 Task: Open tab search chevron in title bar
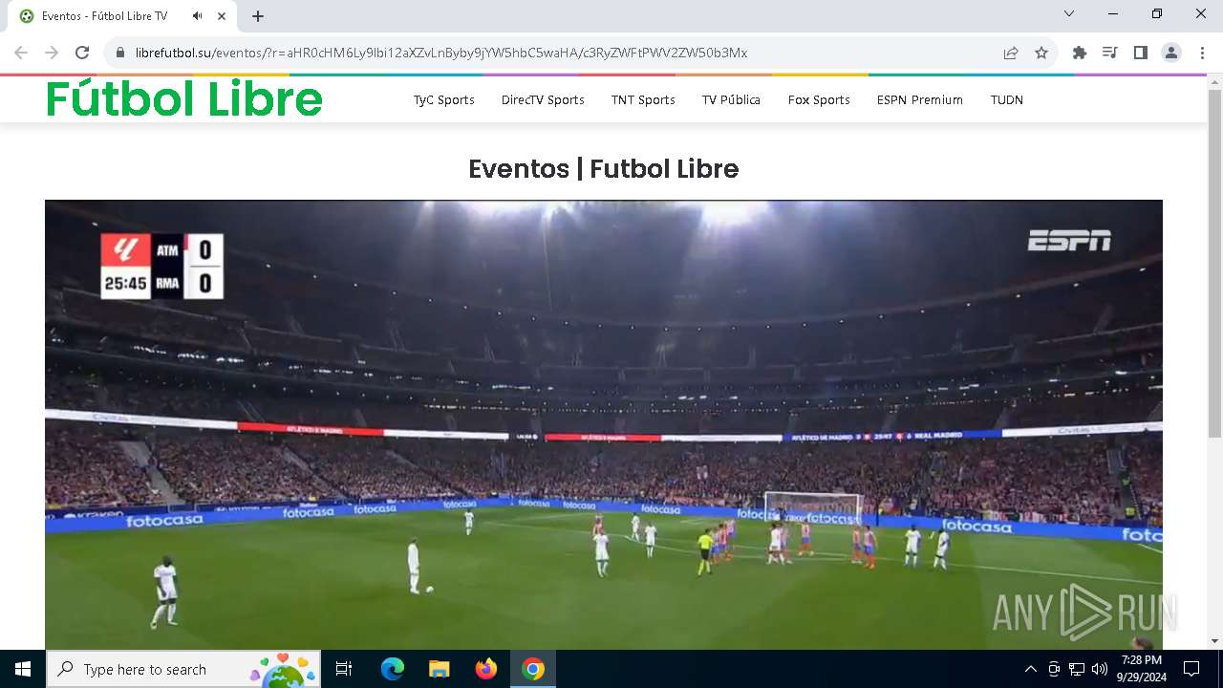pos(1069,14)
